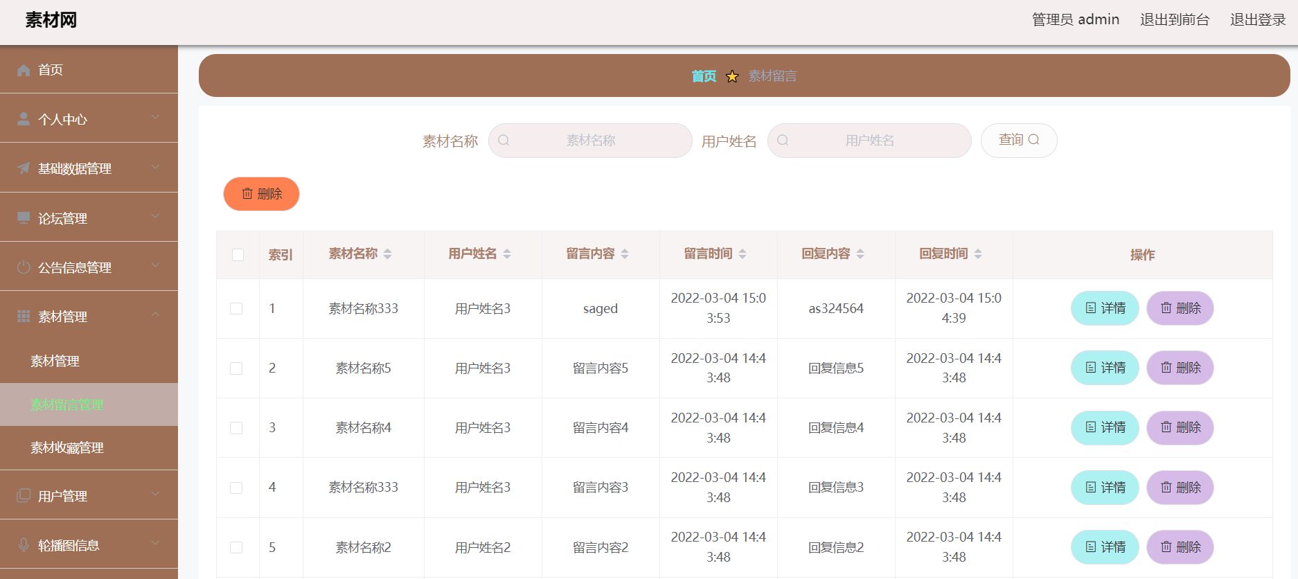Click the magnifier icon in 素材名称 search field
The width and height of the screenshot is (1298, 579).
504,141
